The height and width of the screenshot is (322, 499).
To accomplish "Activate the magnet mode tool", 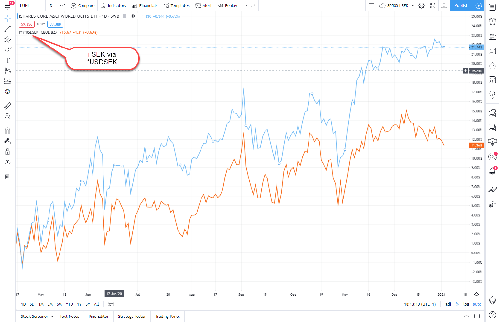I will (x=7, y=131).
